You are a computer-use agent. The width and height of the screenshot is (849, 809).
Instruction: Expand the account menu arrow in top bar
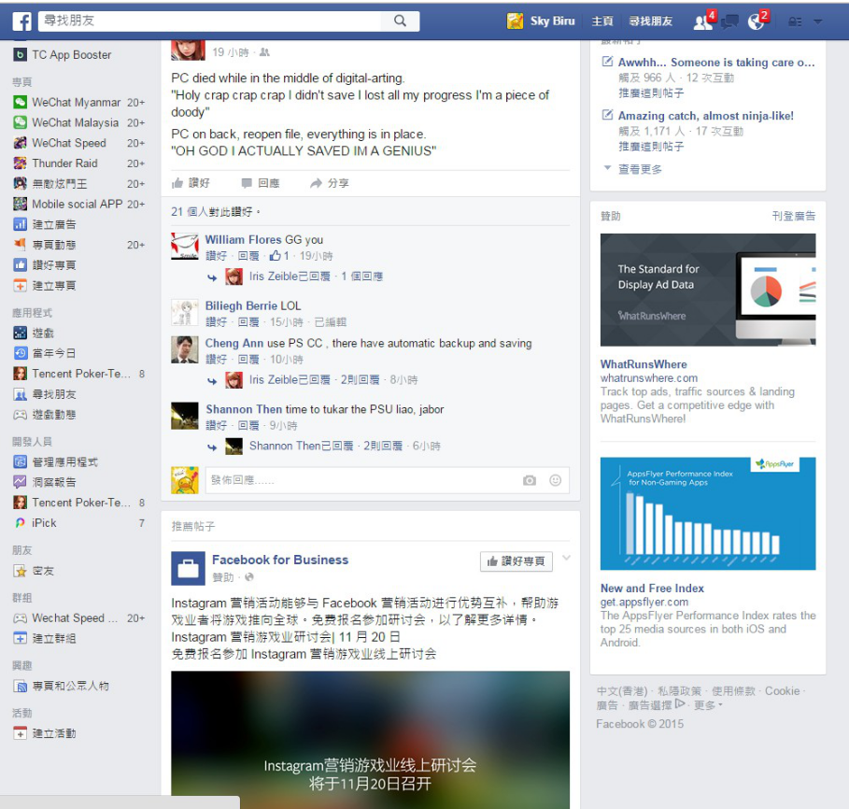[x=818, y=22]
